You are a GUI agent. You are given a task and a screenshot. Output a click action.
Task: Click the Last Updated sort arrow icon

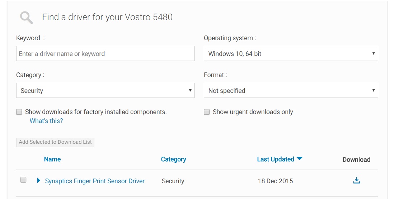point(300,159)
